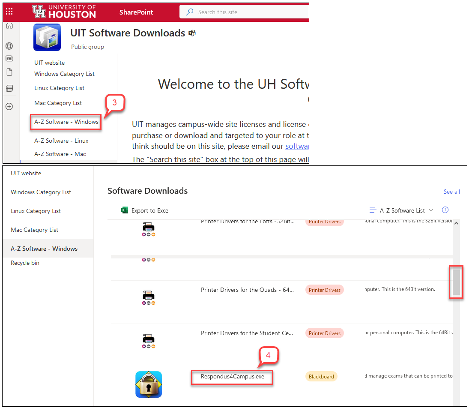The image size is (469, 408).
Task: Click the Student Center printer drivers icon
Action: [x=148, y=341]
